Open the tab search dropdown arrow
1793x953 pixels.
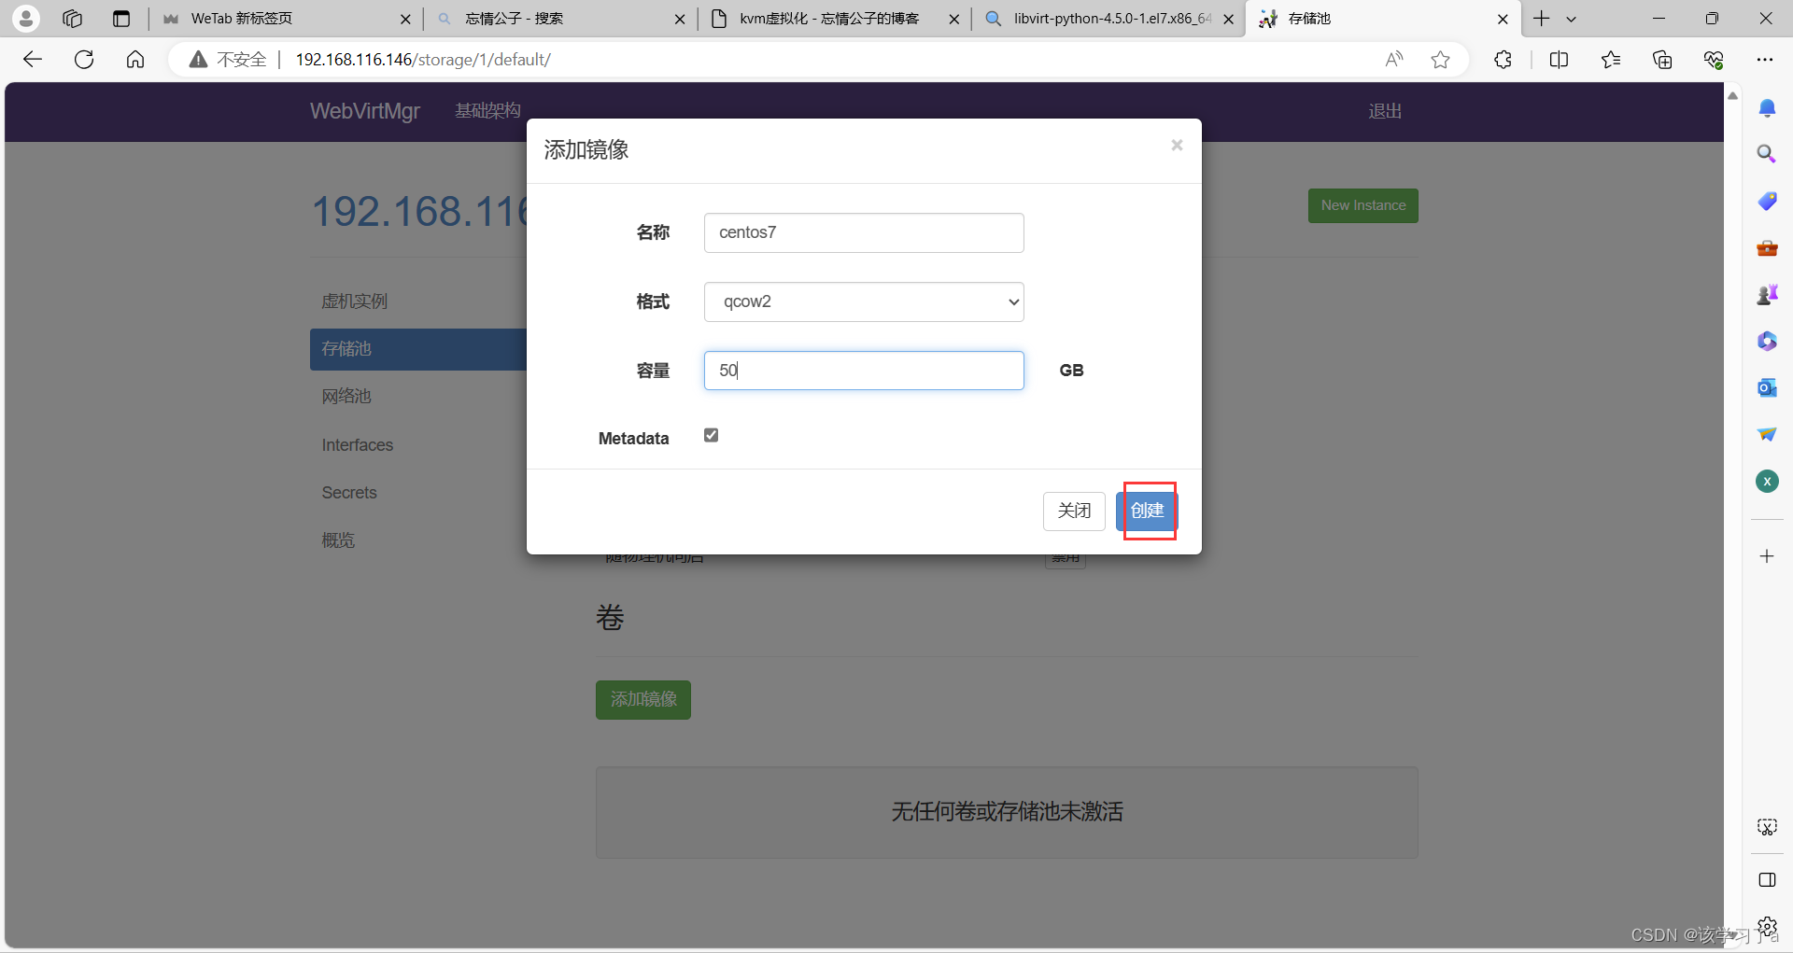[1572, 18]
